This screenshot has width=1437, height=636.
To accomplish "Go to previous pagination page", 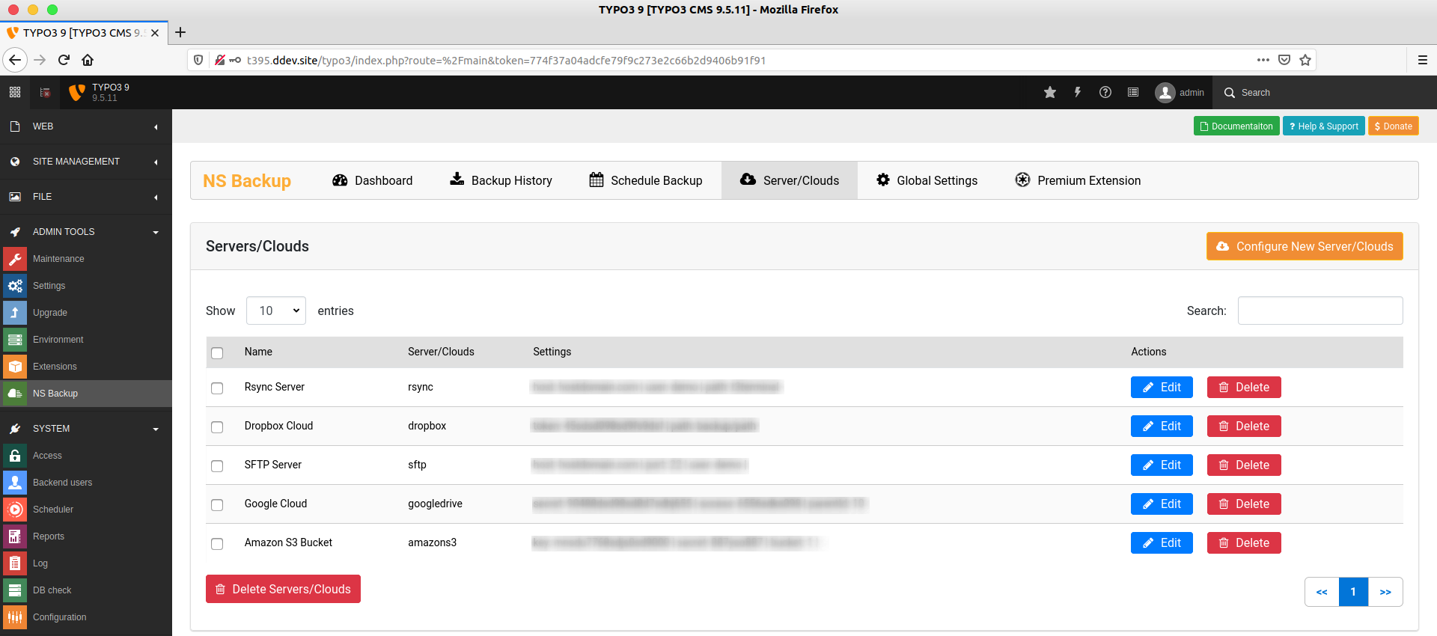I will click(1322, 592).
